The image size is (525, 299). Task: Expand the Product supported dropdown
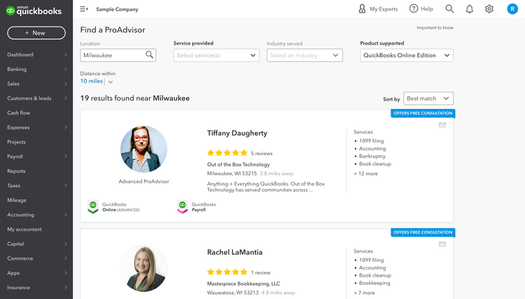(407, 55)
